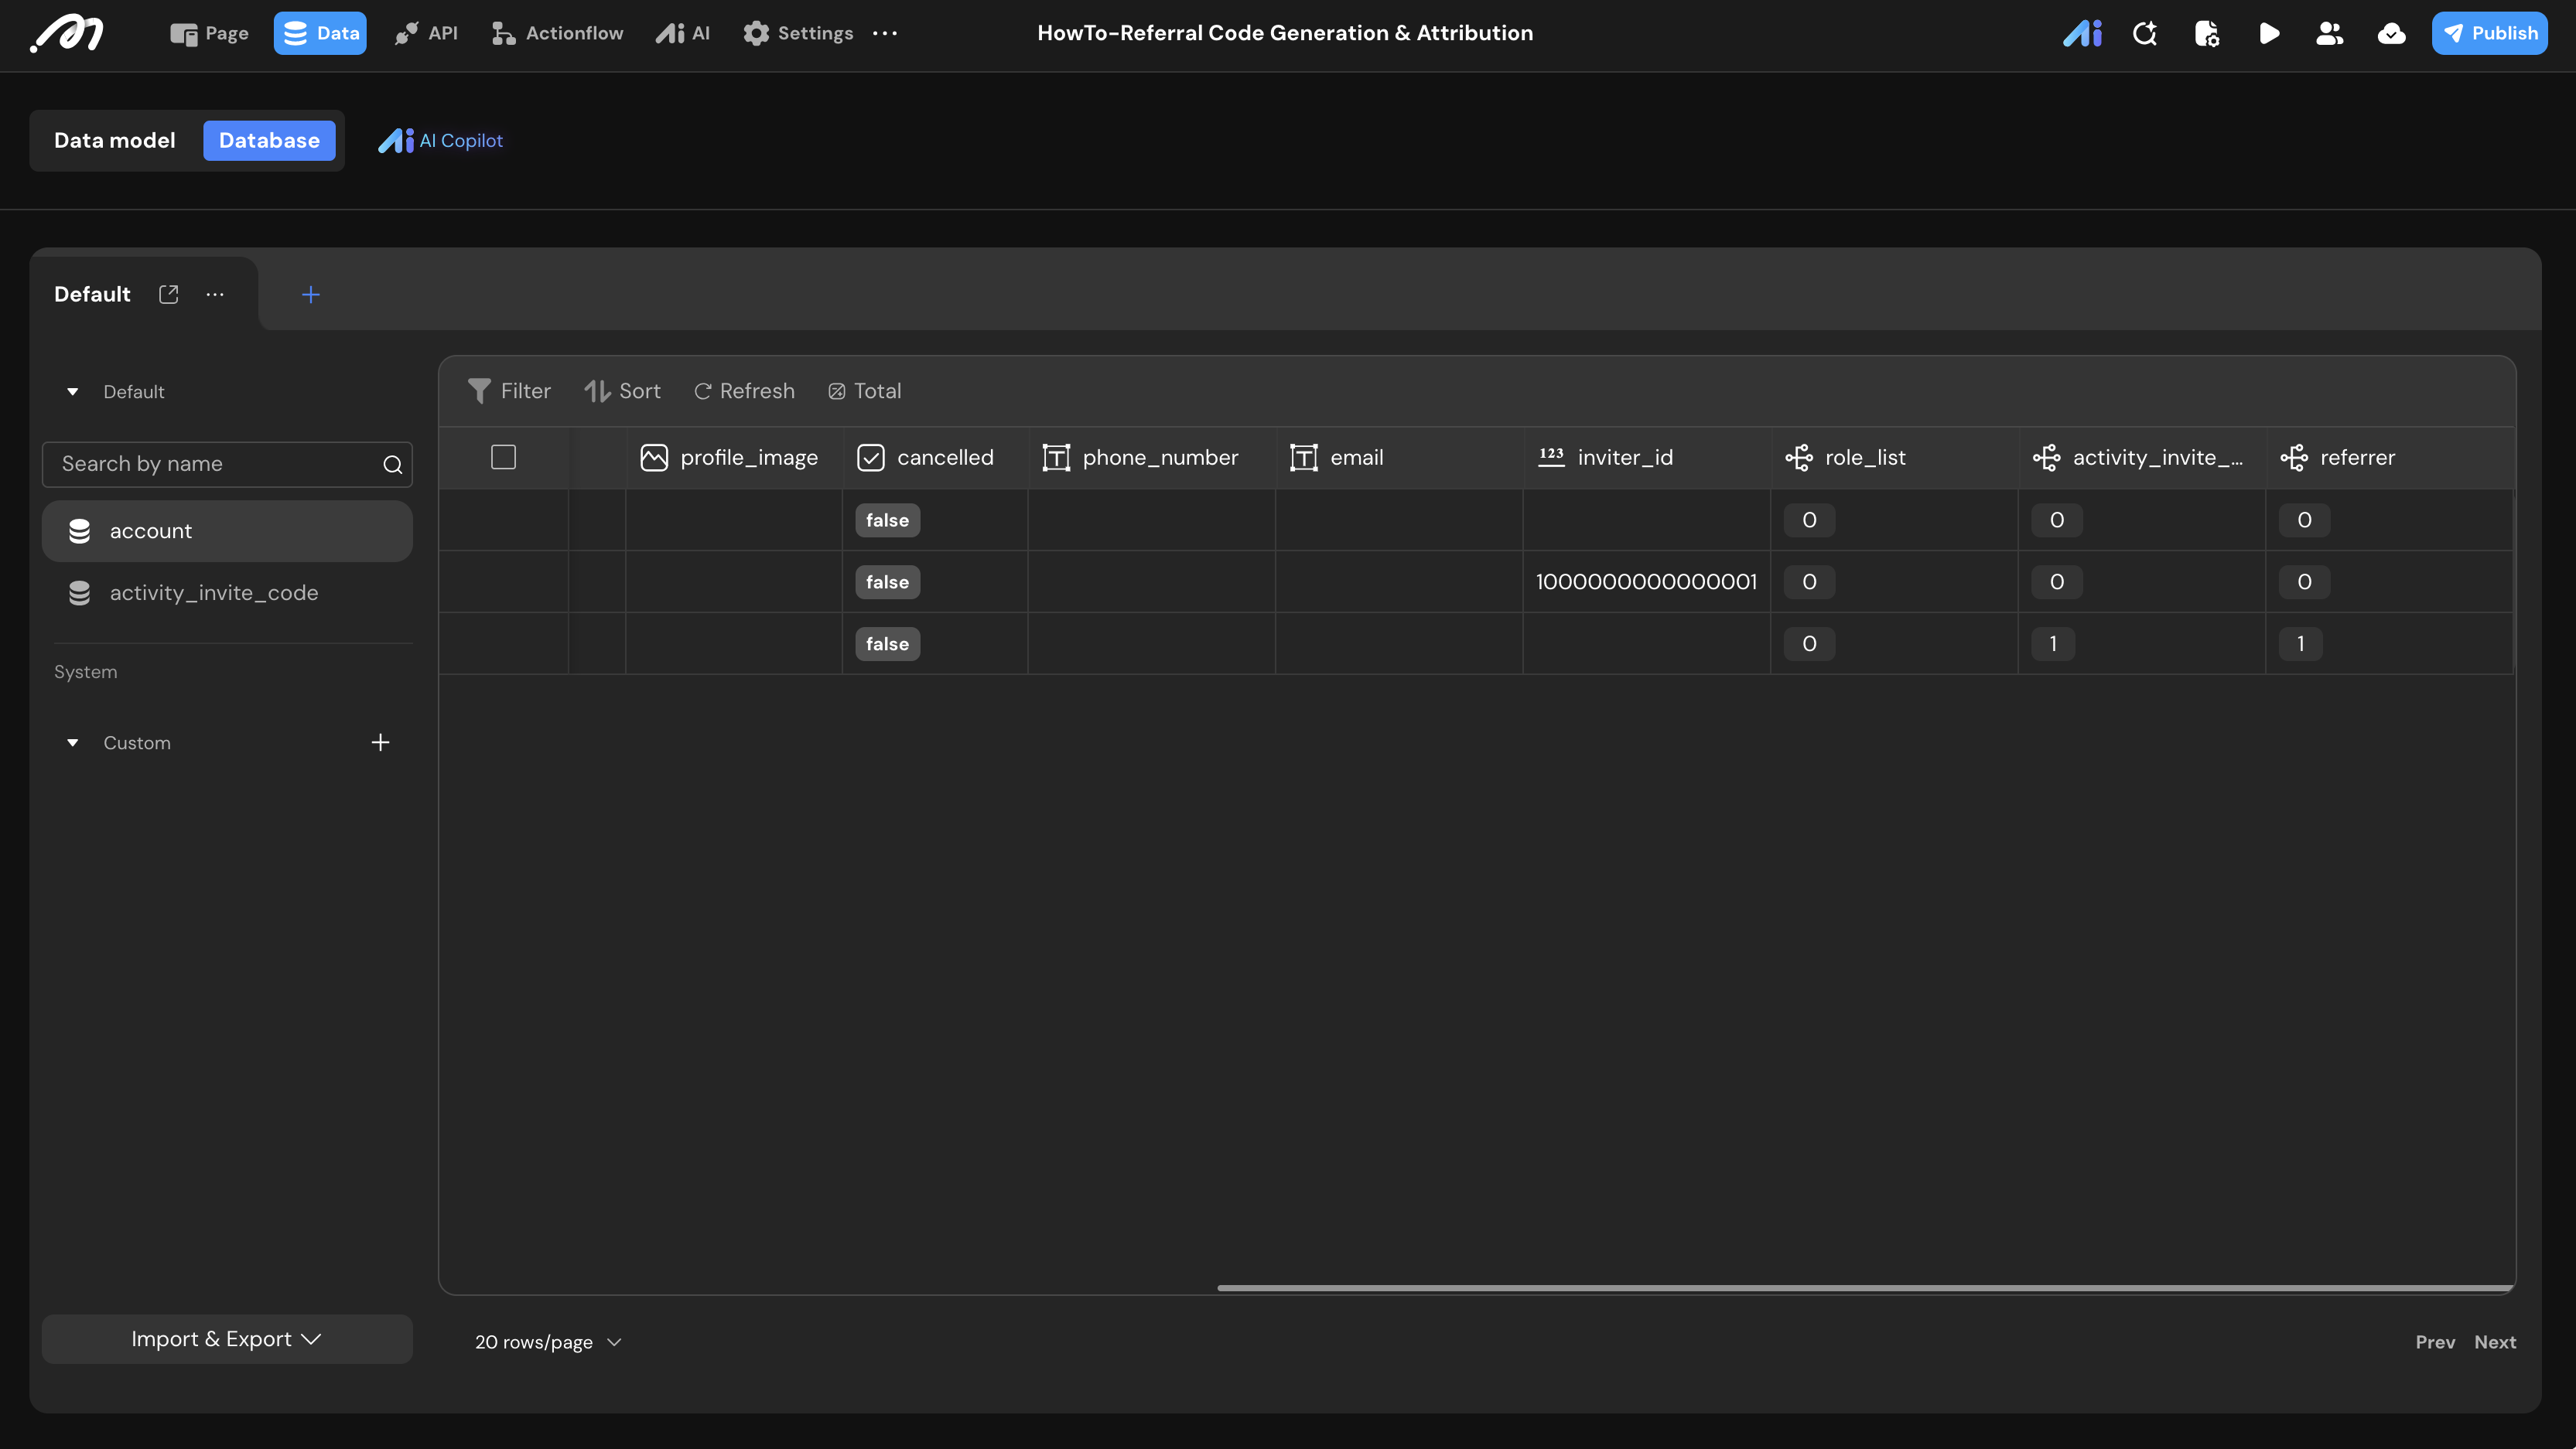Open the collaborators people icon
The height and width of the screenshot is (1449, 2576).
(2329, 33)
